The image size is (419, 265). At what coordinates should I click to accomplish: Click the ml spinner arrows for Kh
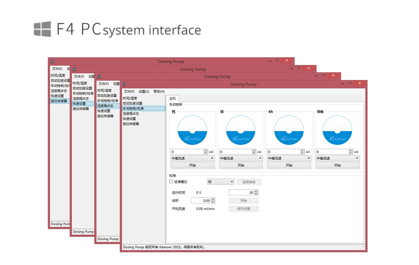coord(302,152)
